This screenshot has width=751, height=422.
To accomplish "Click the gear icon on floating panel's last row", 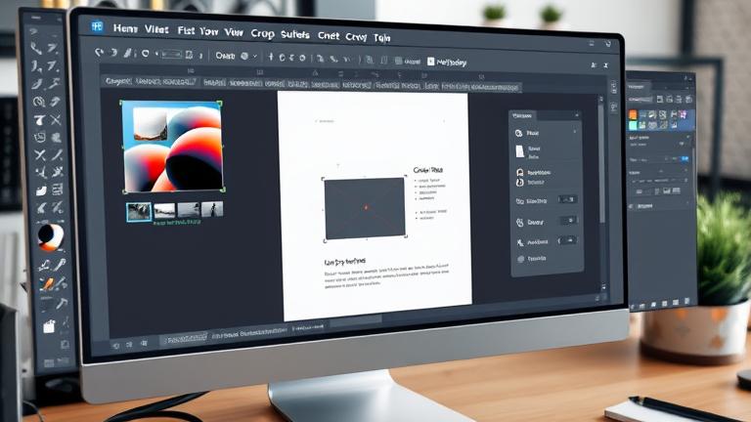I will 520,259.
